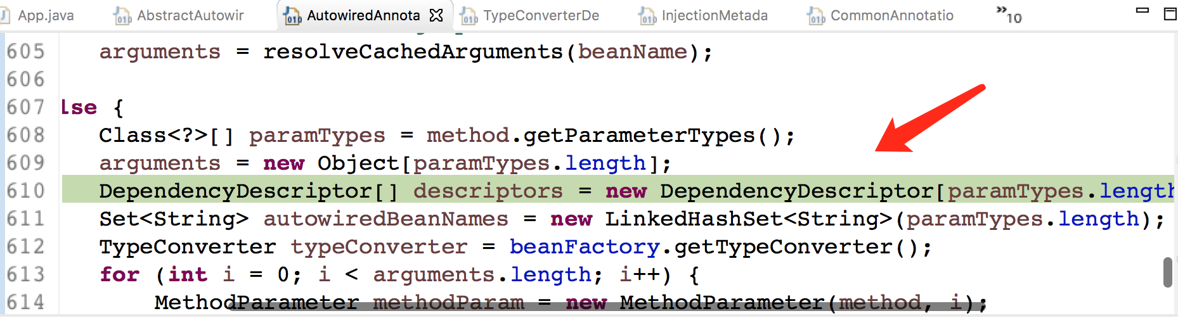Open the CommonAnnotatio editor tab

(892, 15)
